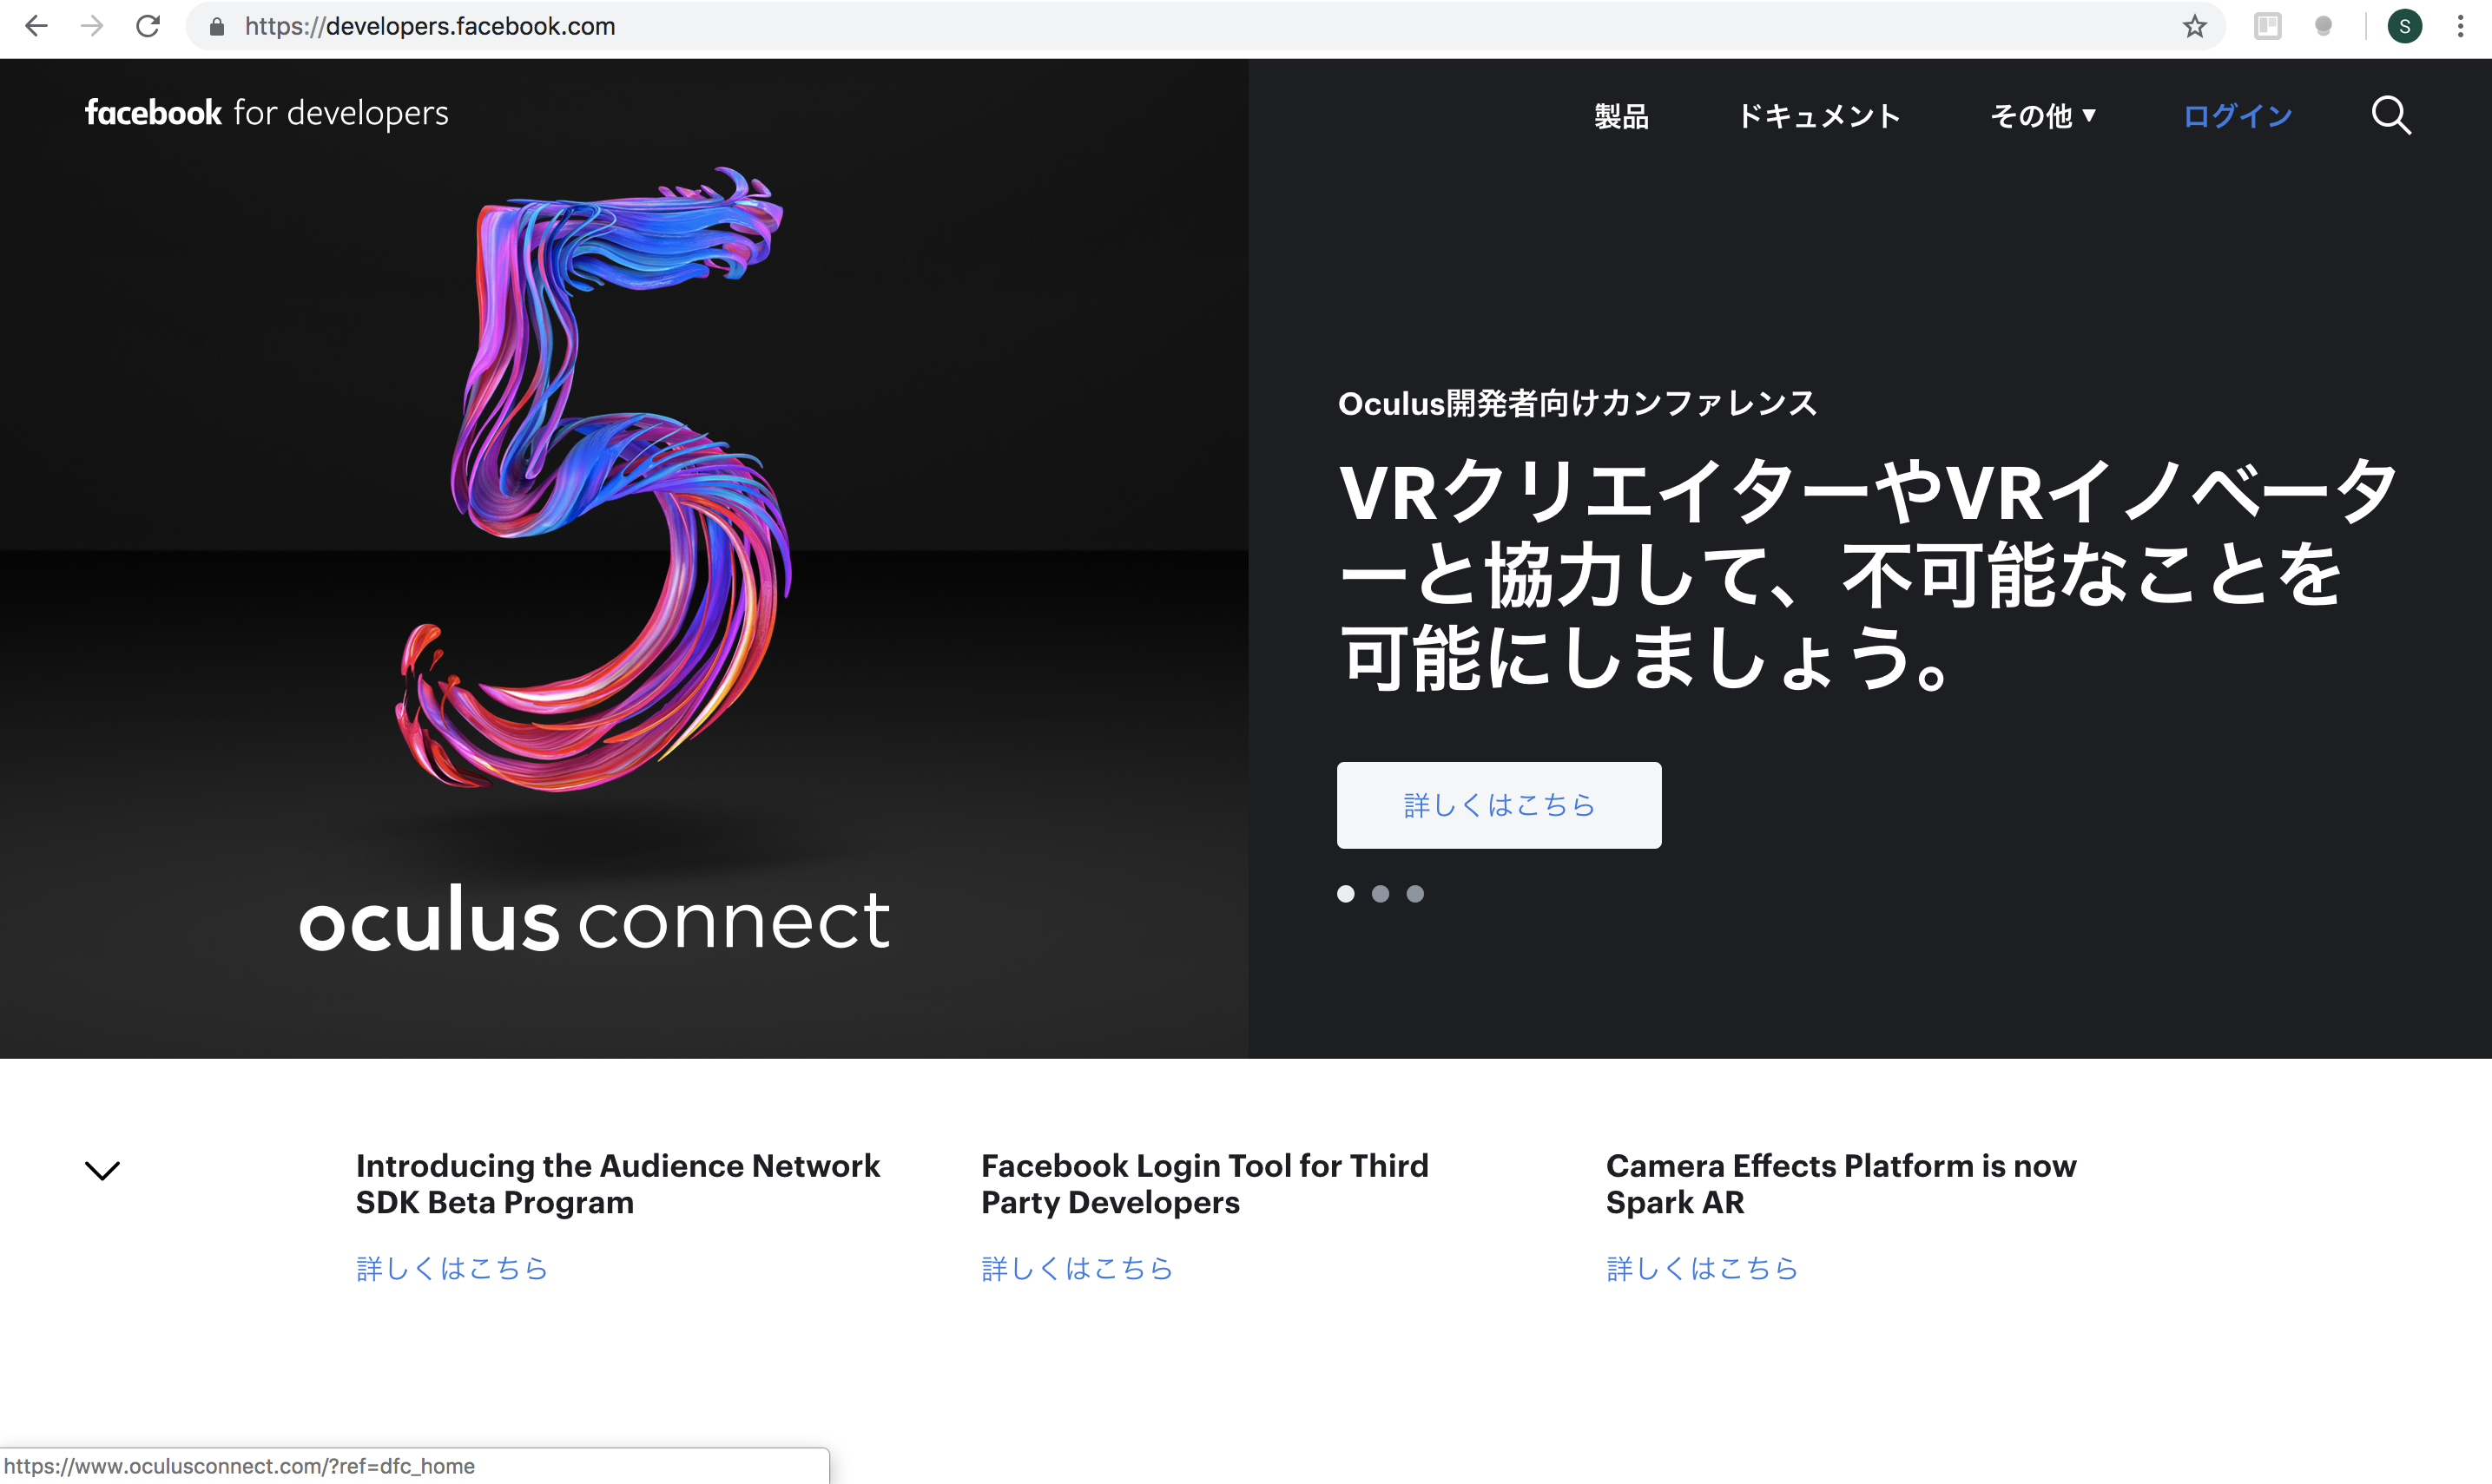Open the green S profile avatar
Viewport: 2492px width, 1484px height.
[2404, 26]
